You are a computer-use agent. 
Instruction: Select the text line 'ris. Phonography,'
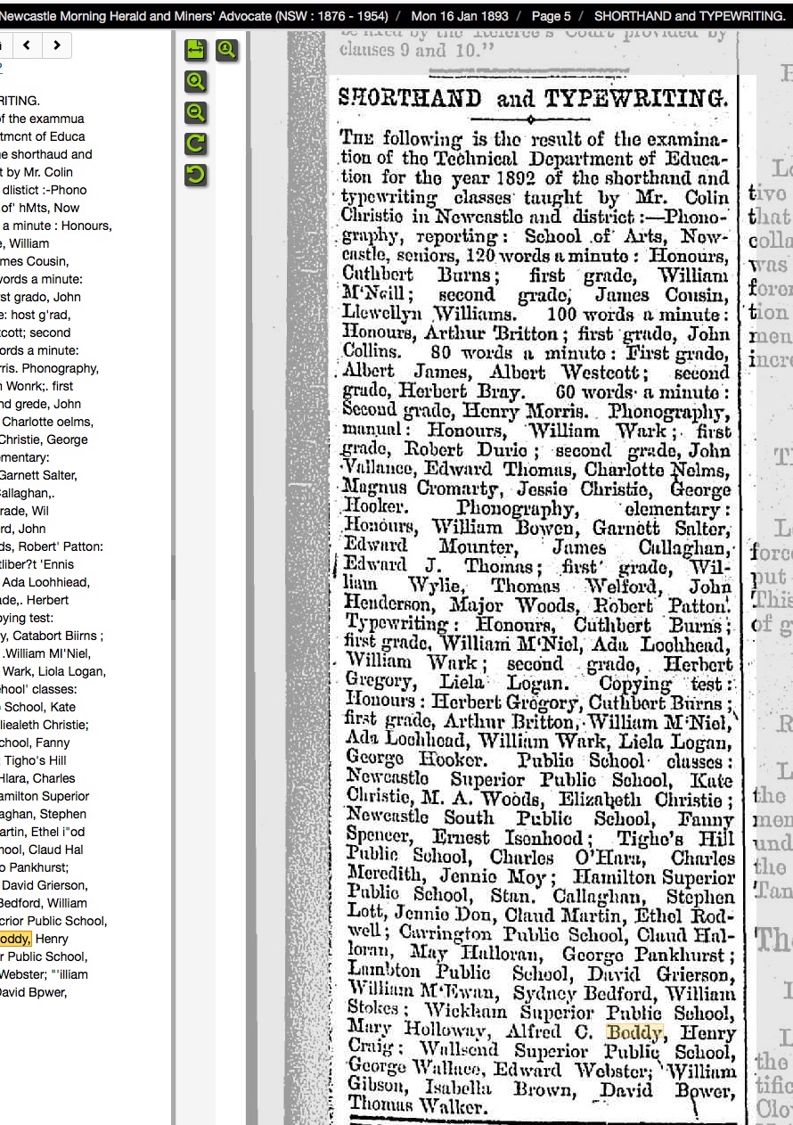(x=49, y=368)
